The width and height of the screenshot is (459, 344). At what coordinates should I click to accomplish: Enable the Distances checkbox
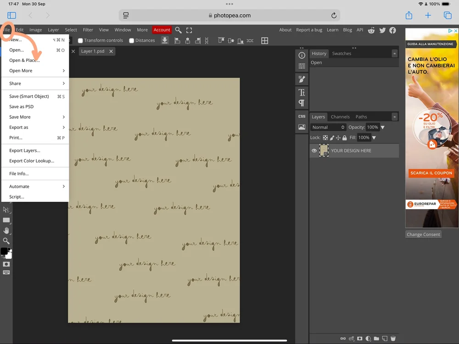(132, 40)
